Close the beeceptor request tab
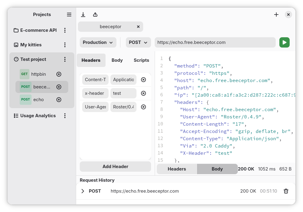The height and width of the screenshot is (212, 303). click(x=138, y=27)
